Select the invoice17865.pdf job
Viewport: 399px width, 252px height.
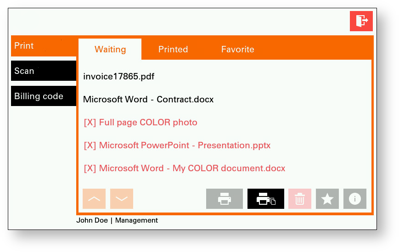pos(119,76)
